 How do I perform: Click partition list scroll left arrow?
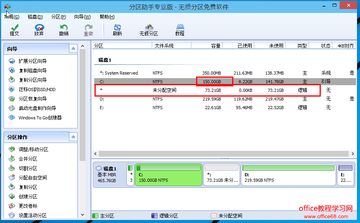[x=96, y=154]
